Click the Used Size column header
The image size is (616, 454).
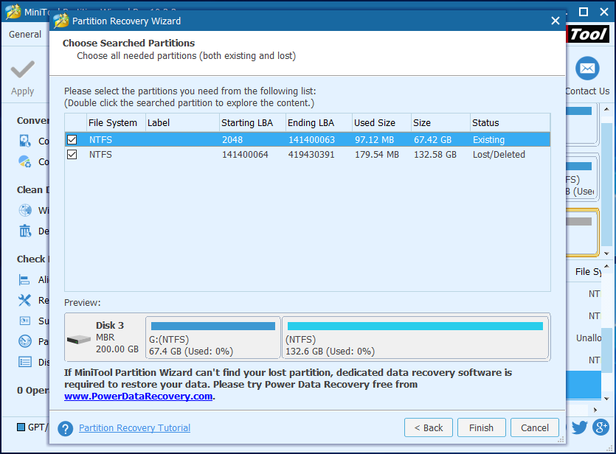tap(381, 123)
